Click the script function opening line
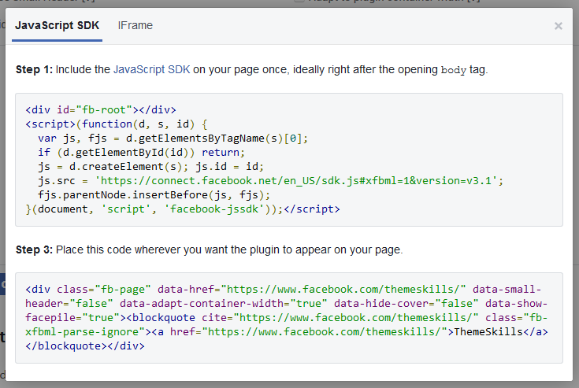This screenshot has width=579, height=388. click(x=117, y=124)
